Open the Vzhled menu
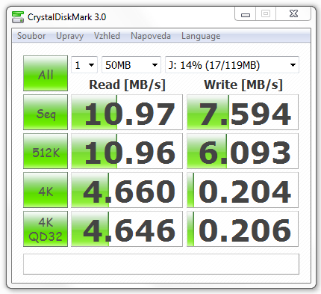 [x=107, y=36]
